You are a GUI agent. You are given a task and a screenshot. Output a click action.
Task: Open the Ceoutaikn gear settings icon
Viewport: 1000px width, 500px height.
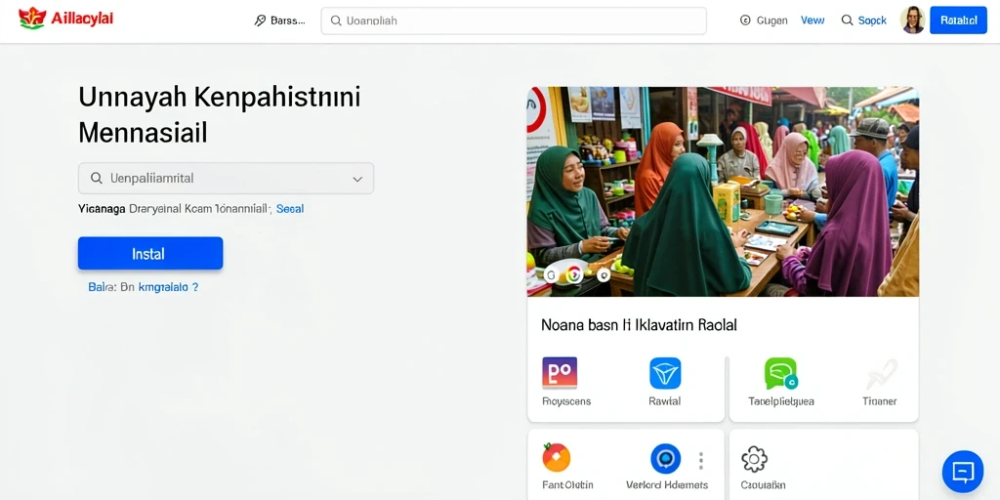[754, 459]
